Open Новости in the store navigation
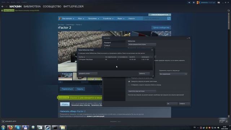 click(x=131, y=18)
